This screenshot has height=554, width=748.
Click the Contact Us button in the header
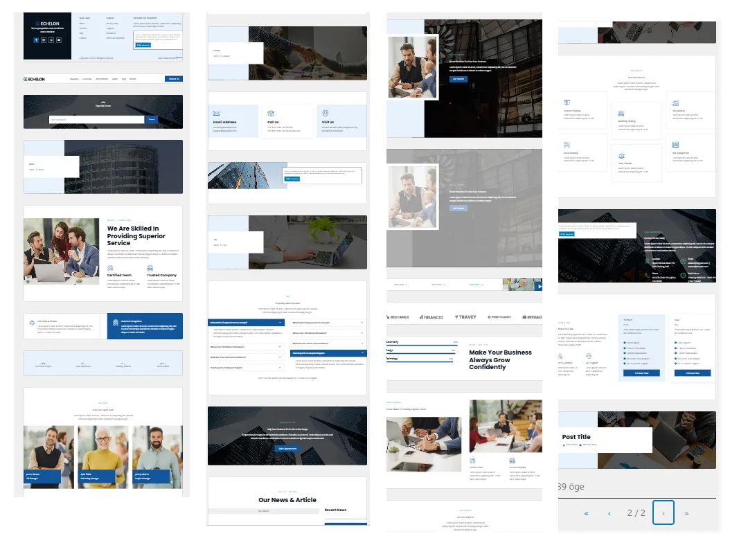click(x=173, y=79)
